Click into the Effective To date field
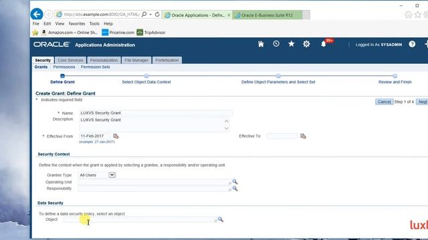The image size is (428, 240). (282, 136)
